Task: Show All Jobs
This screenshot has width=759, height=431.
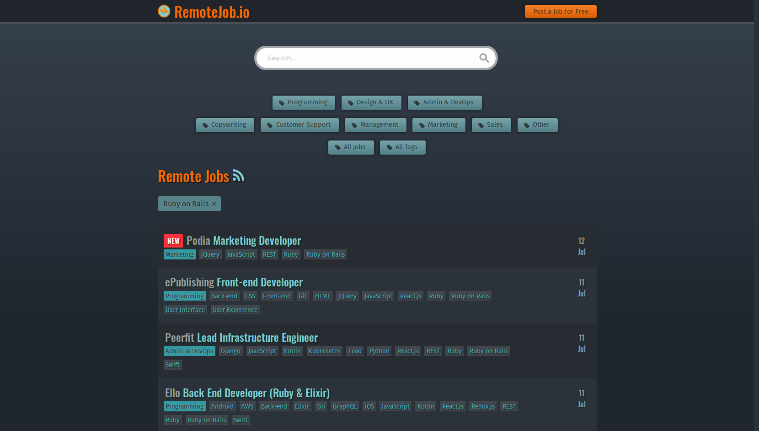Action: click(351, 147)
